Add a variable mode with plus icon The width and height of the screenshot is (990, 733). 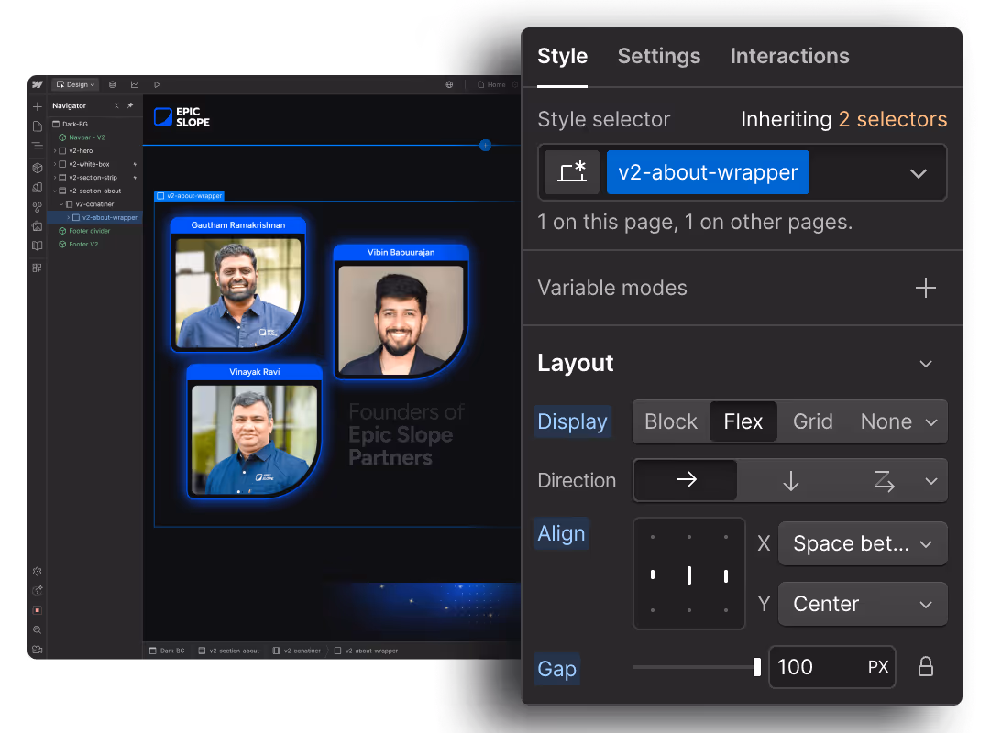point(926,288)
